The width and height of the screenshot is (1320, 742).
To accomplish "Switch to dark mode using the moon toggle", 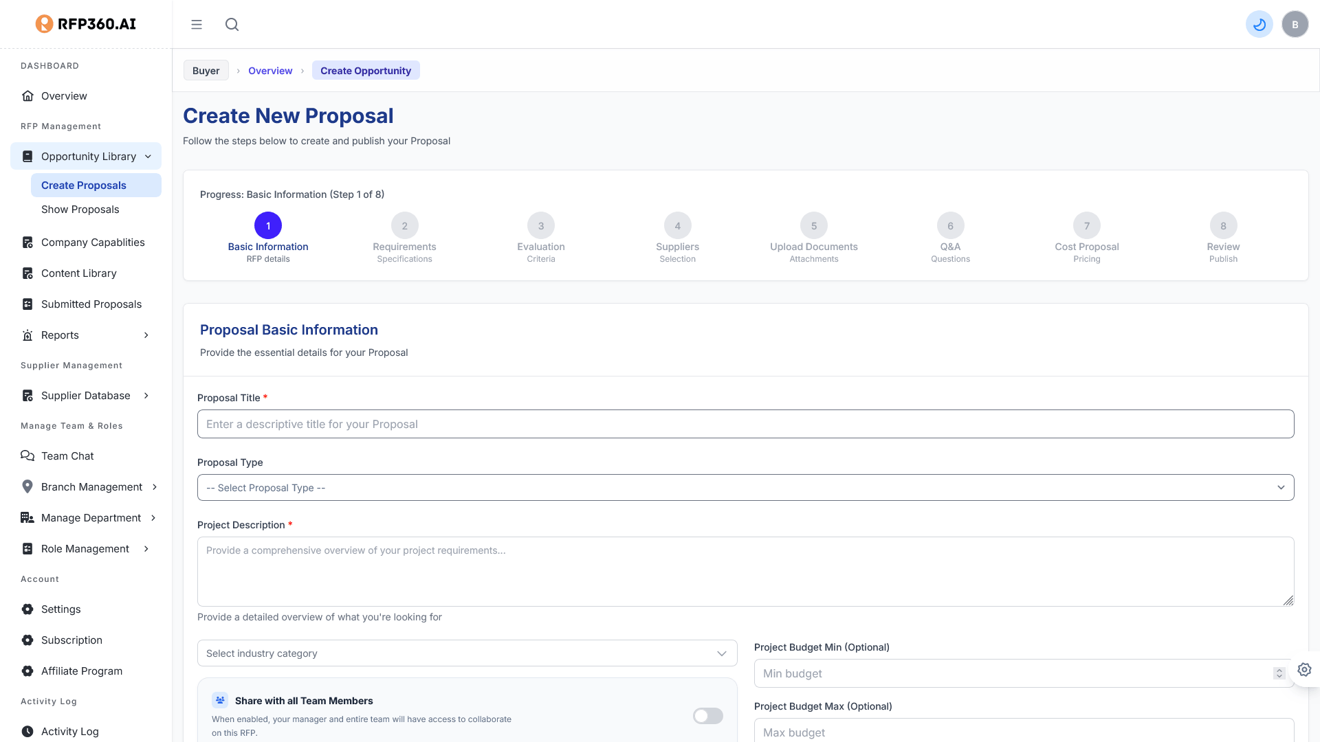I will pos(1259,23).
